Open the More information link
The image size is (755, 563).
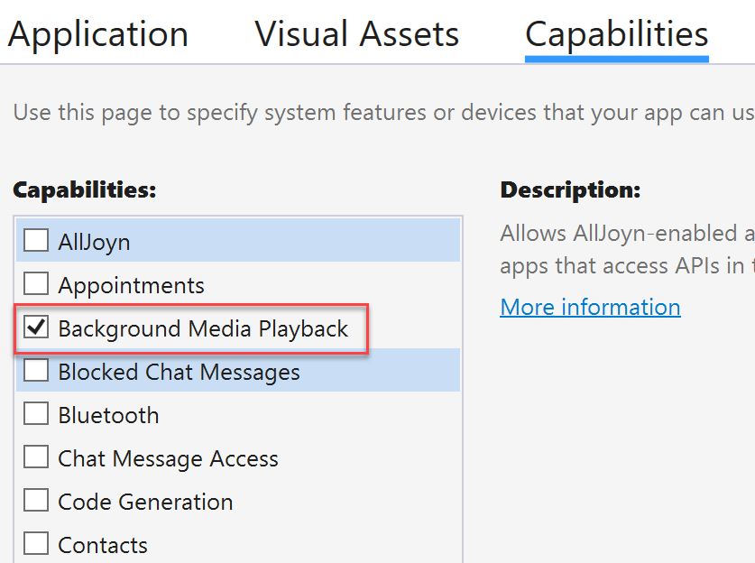(x=590, y=307)
